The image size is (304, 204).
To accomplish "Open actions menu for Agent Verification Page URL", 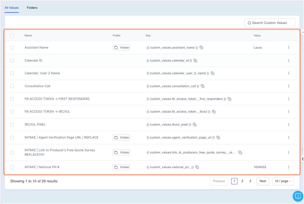I will [289, 138].
